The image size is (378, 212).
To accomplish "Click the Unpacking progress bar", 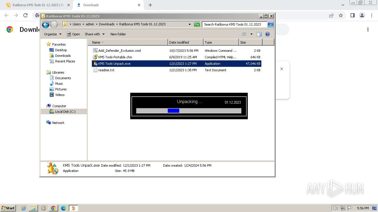I will click(x=189, y=111).
